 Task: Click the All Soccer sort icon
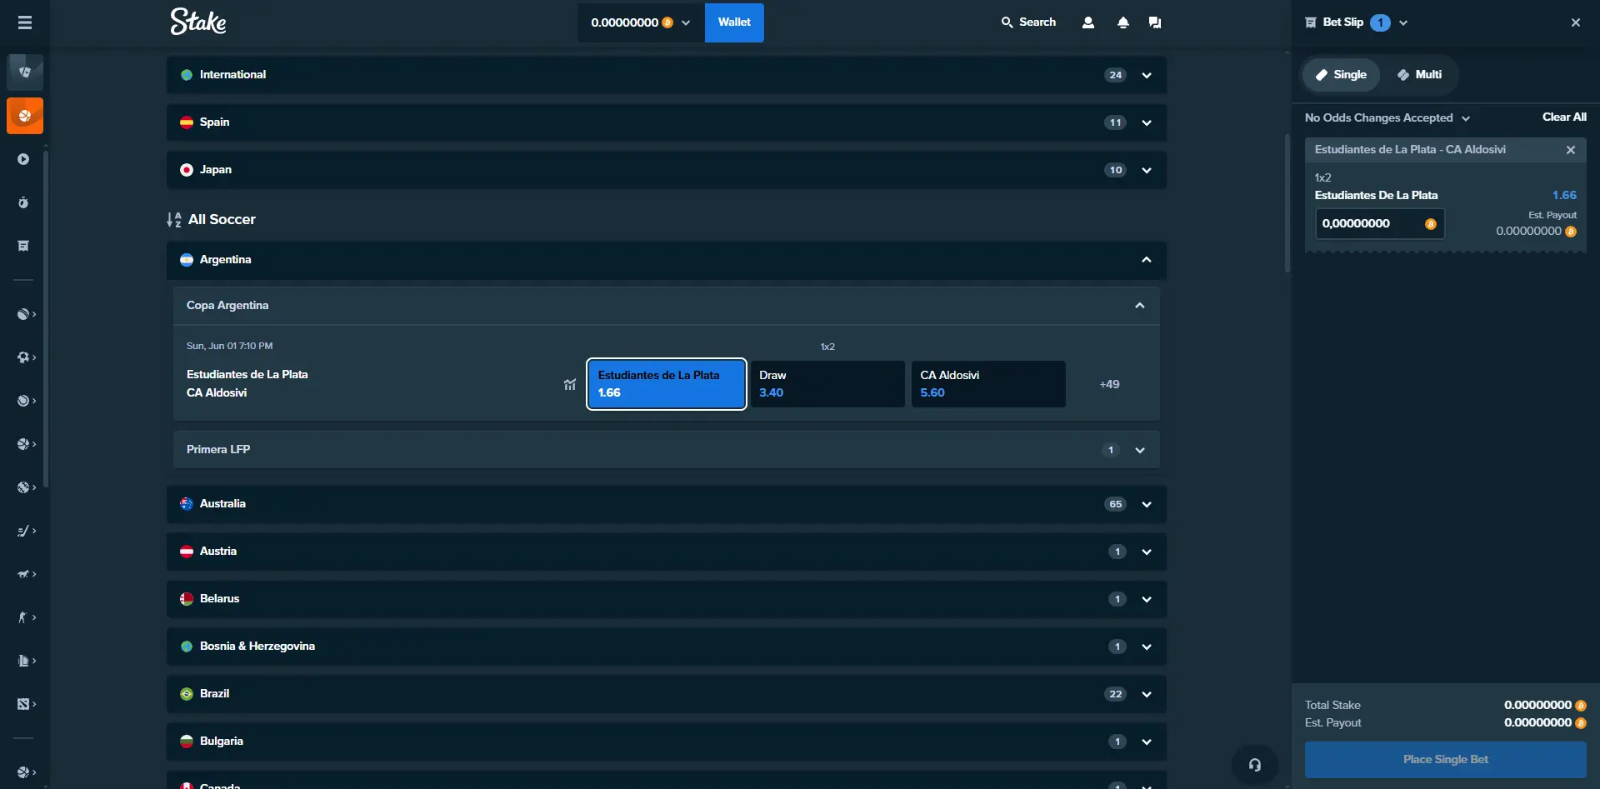pos(173,220)
